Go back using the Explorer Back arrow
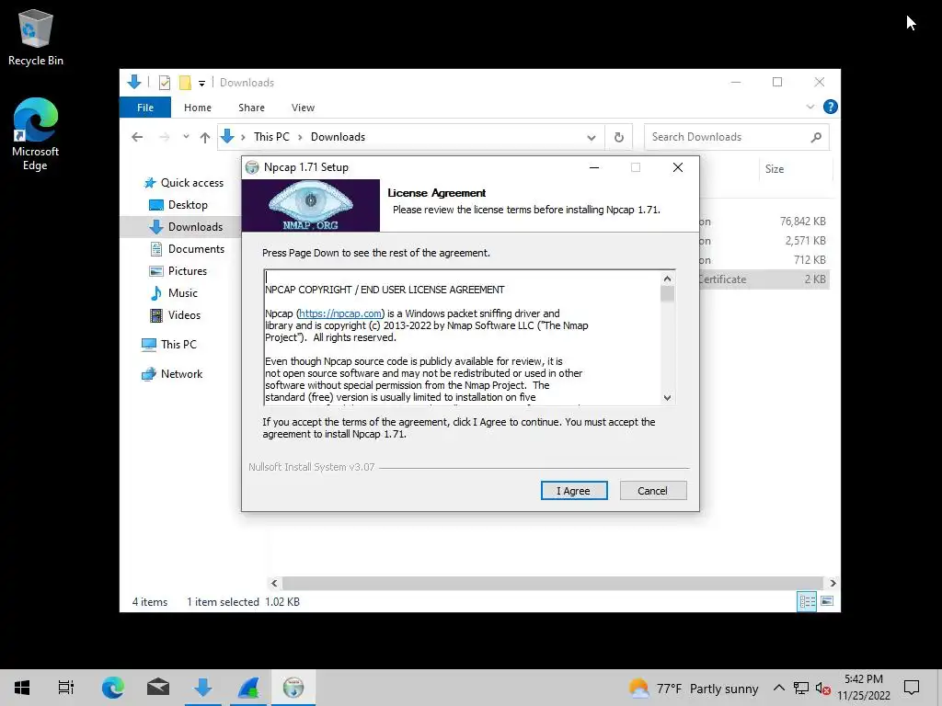Viewport: 942px width, 706px height. coord(137,137)
